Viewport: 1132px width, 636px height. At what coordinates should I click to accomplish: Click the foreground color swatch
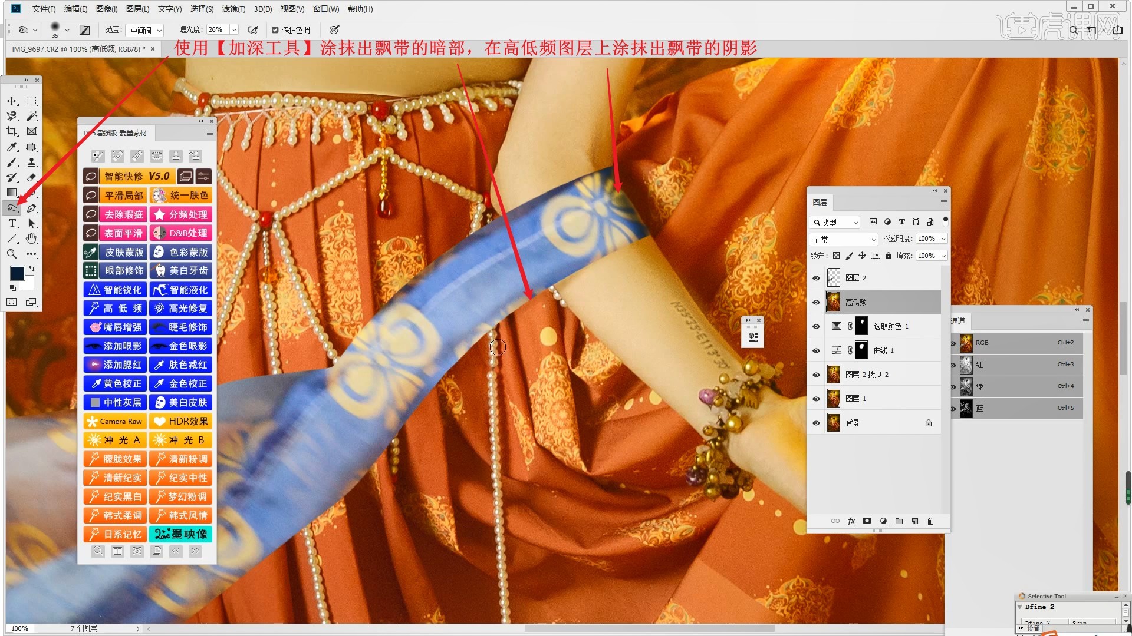click(x=17, y=273)
